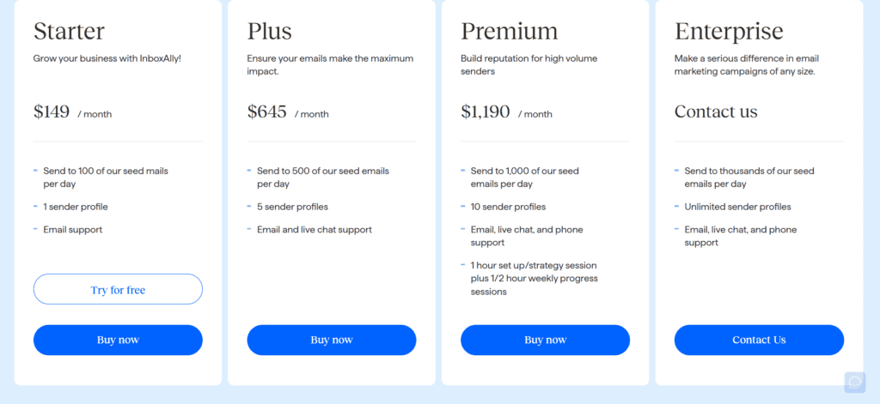880x404 pixels.
Task: Buy the Starter plan now
Action: click(x=118, y=340)
